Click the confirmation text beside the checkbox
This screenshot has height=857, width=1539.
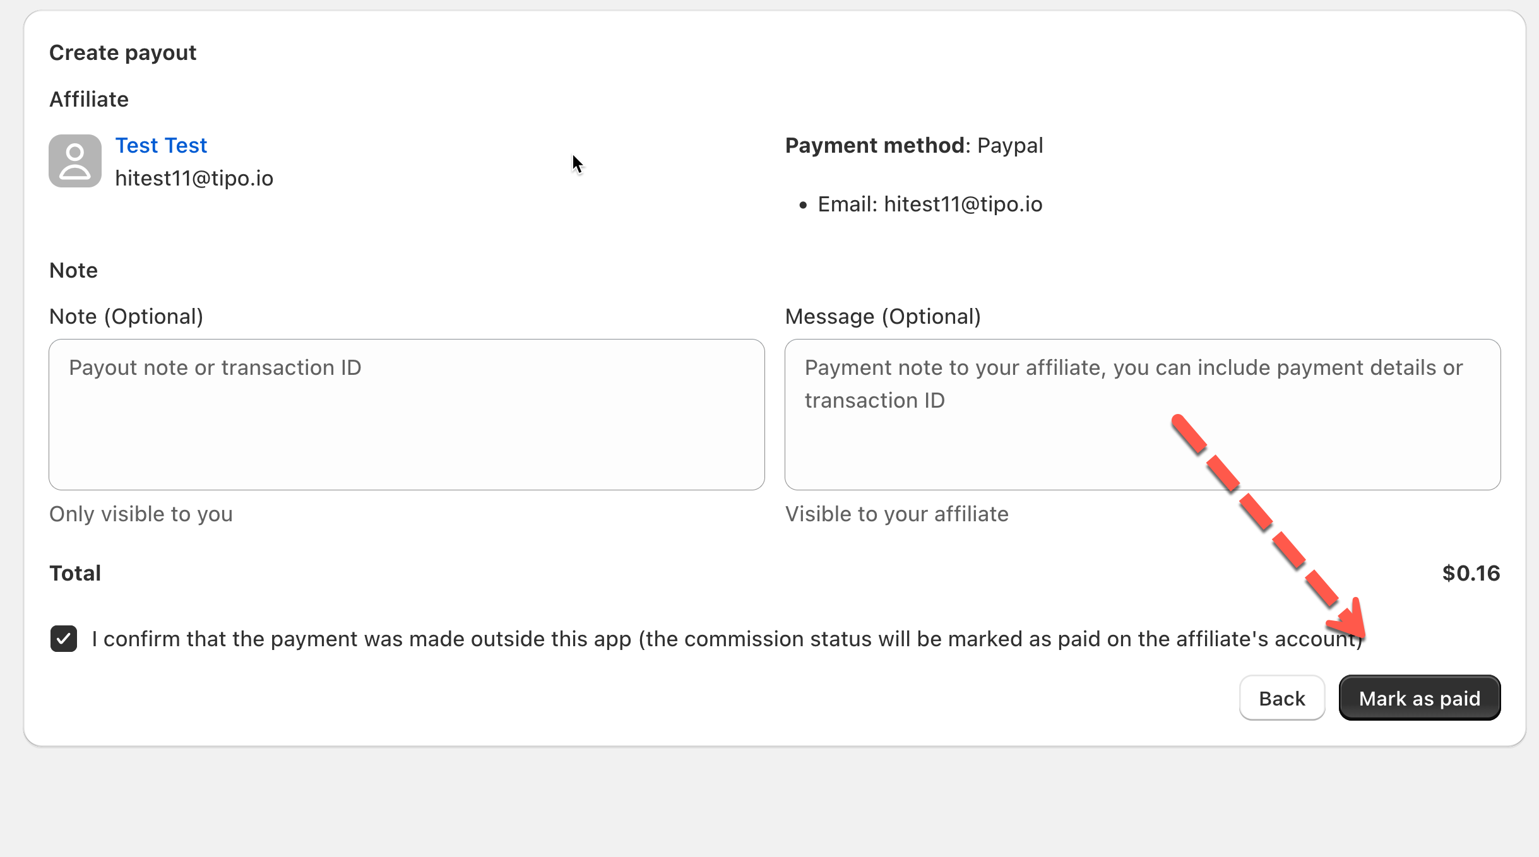point(726,639)
